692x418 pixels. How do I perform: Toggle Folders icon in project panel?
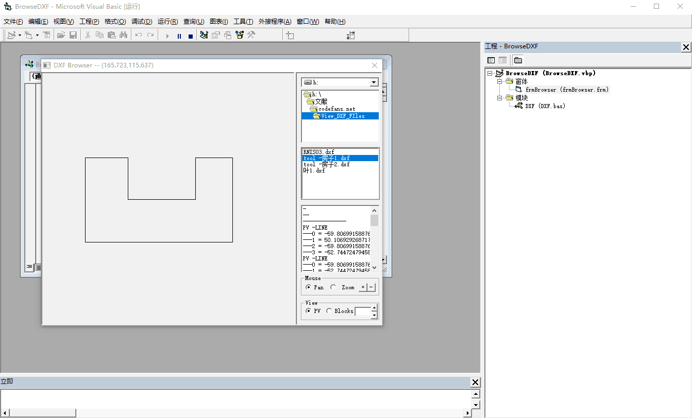coord(518,60)
